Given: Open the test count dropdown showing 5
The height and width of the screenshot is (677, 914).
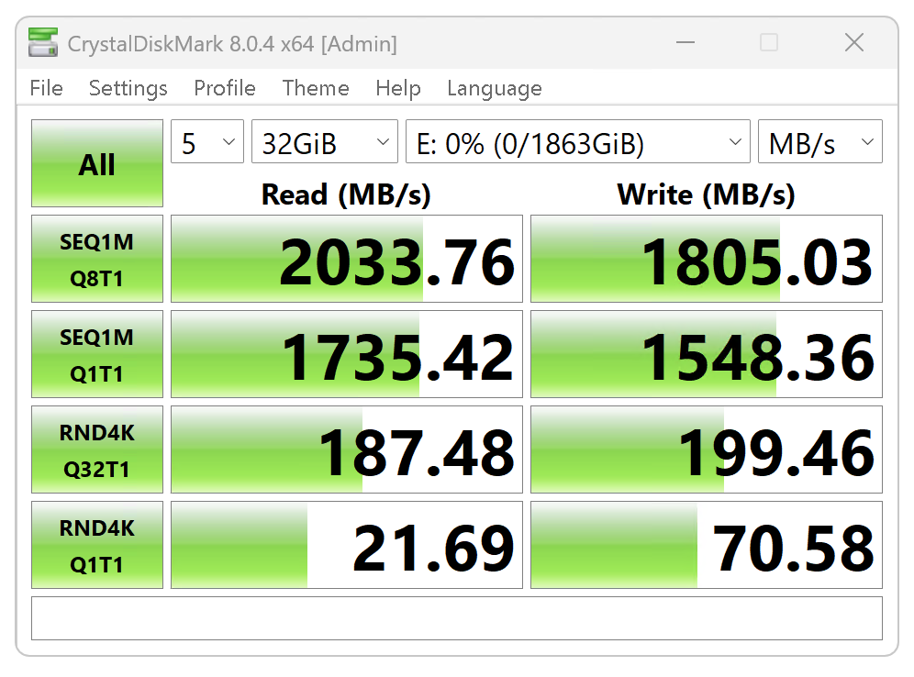Looking at the screenshot, I should [x=207, y=143].
